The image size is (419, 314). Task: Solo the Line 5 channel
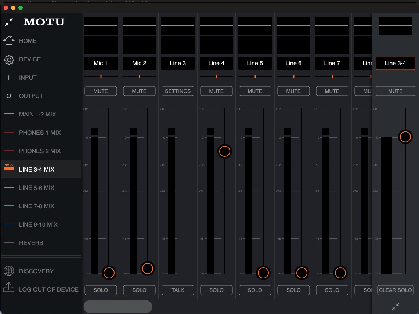coord(255,290)
